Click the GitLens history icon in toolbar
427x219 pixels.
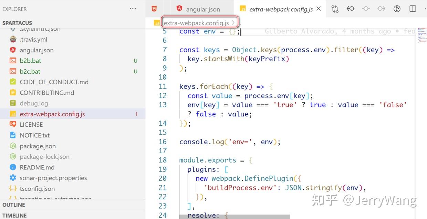(397, 9)
